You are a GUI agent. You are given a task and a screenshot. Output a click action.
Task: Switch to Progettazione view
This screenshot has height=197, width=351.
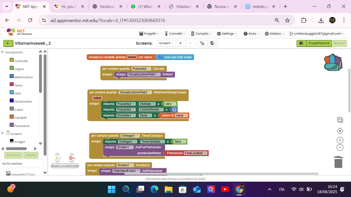tap(319, 43)
